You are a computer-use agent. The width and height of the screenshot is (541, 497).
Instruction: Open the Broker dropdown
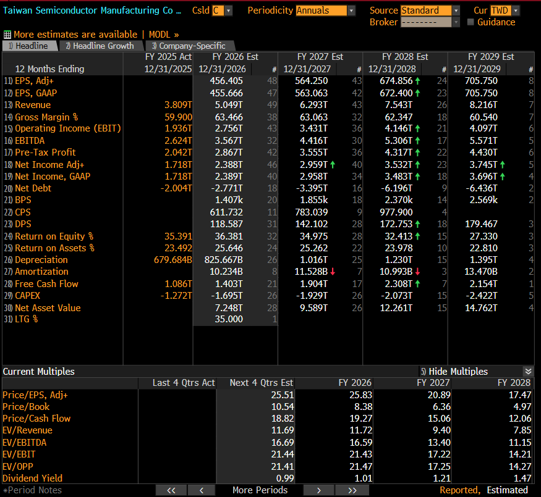pos(456,22)
